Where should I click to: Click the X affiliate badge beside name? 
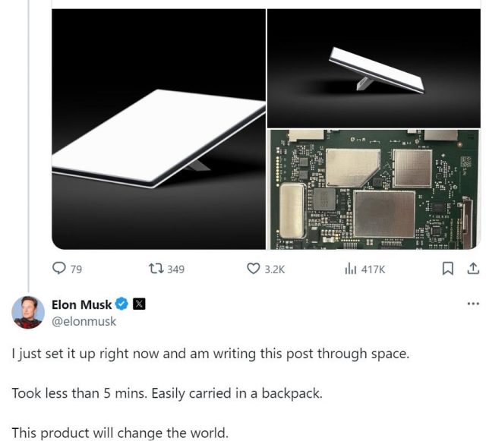[x=140, y=304]
